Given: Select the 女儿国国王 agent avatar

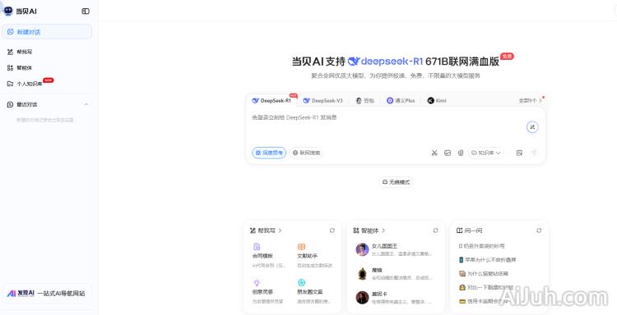Looking at the screenshot, I should (363, 249).
